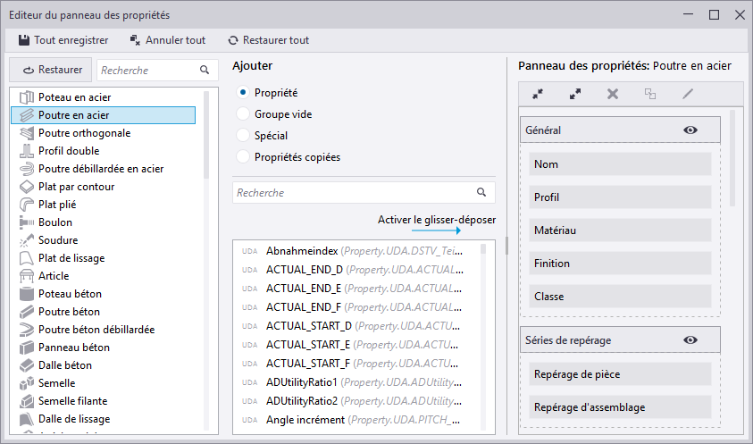Click the delete X icon in properties toolbar
The height and width of the screenshot is (444, 753).
tap(613, 94)
